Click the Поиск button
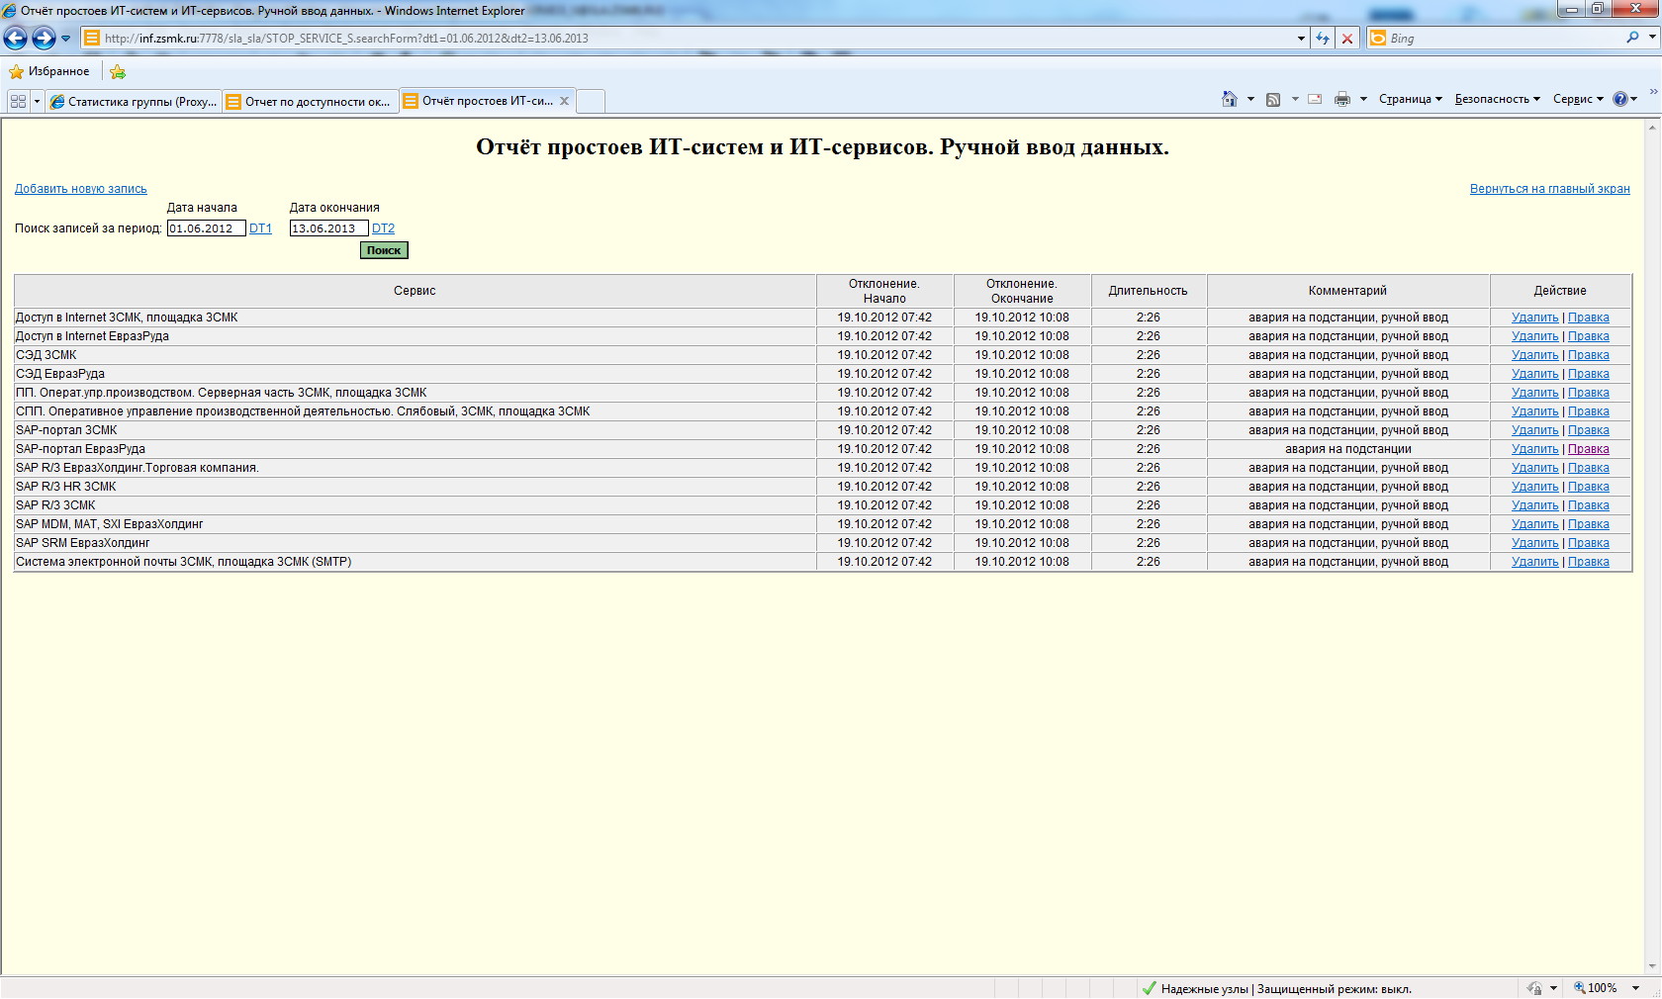This screenshot has width=1662, height=999. pos(384,250)
